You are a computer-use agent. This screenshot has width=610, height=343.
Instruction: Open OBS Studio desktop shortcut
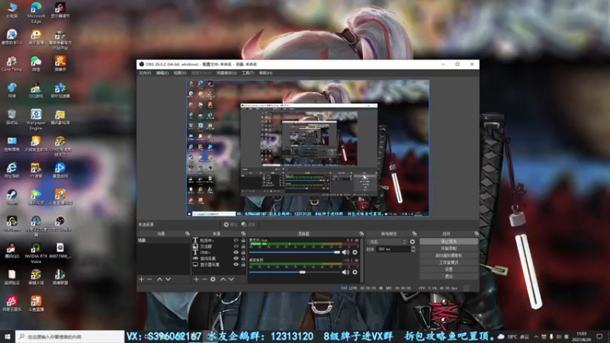coord(60,224)
